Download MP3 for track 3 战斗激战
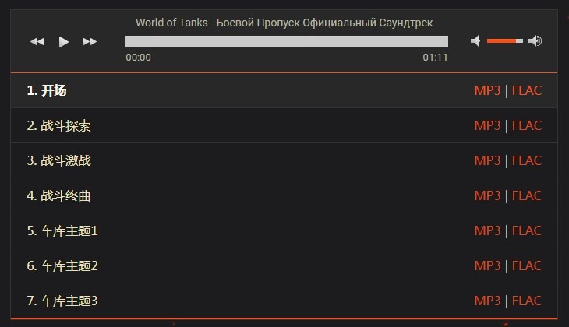Viewport: 569px width, 327px height. coord(487,160)
